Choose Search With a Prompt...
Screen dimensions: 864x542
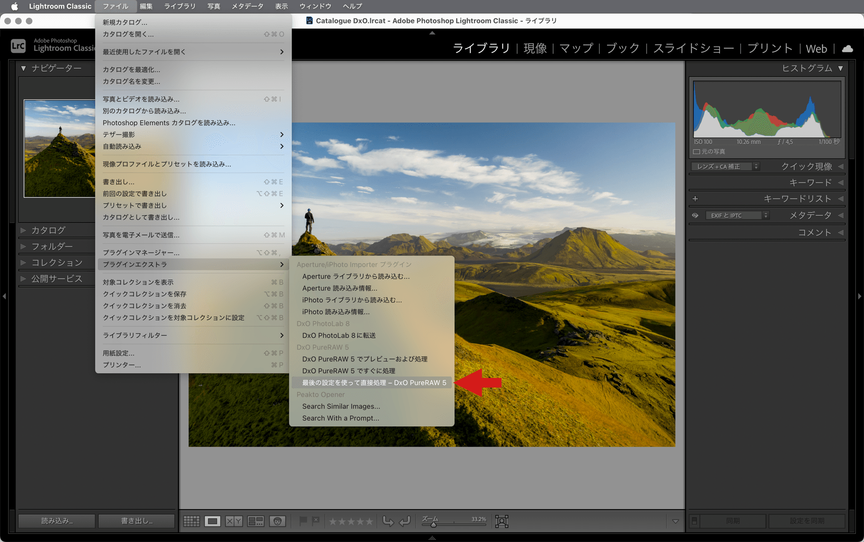372,418
